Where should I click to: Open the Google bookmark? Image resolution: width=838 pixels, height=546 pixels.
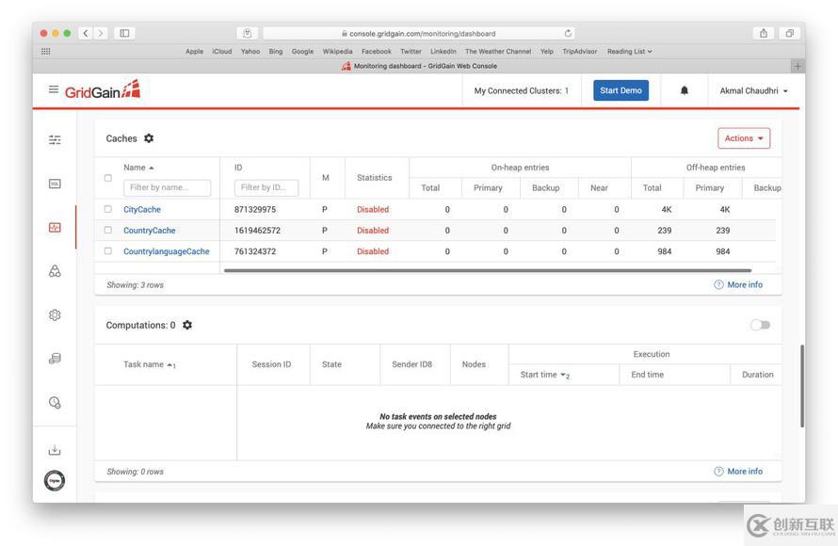[x=302, y=51]
